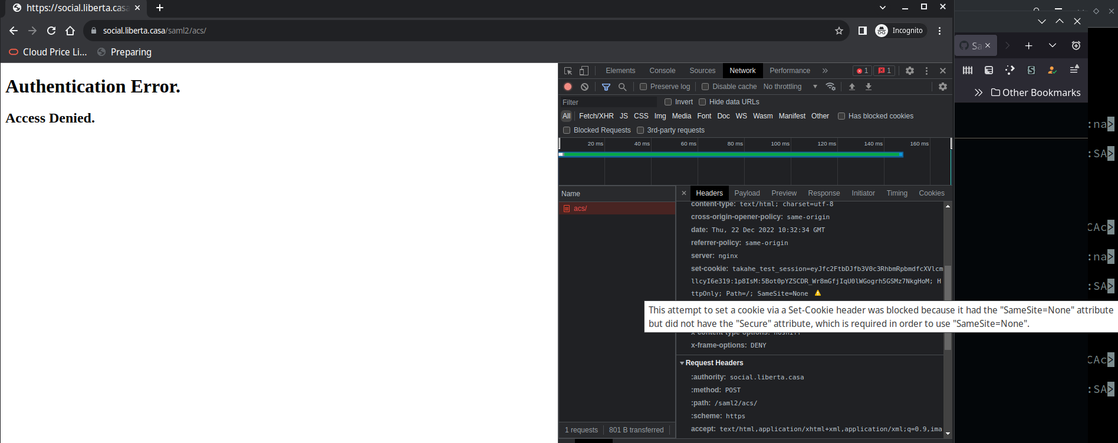Tick the Has blocked cookies checkbox
The height and width of the screenshot is (443, 1118).
point(841,116)
